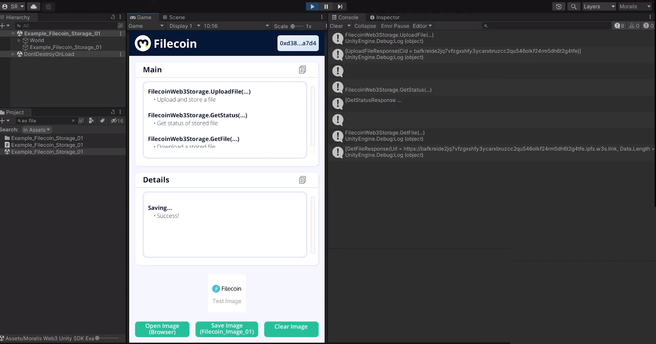
Task: Toggle Error Pause in console
Action: coord(395,26)
